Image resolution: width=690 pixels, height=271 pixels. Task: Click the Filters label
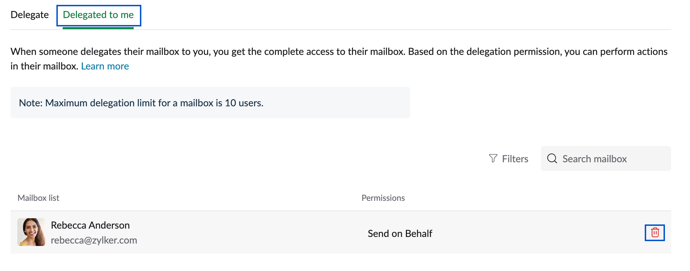click(x=515, y=159)
